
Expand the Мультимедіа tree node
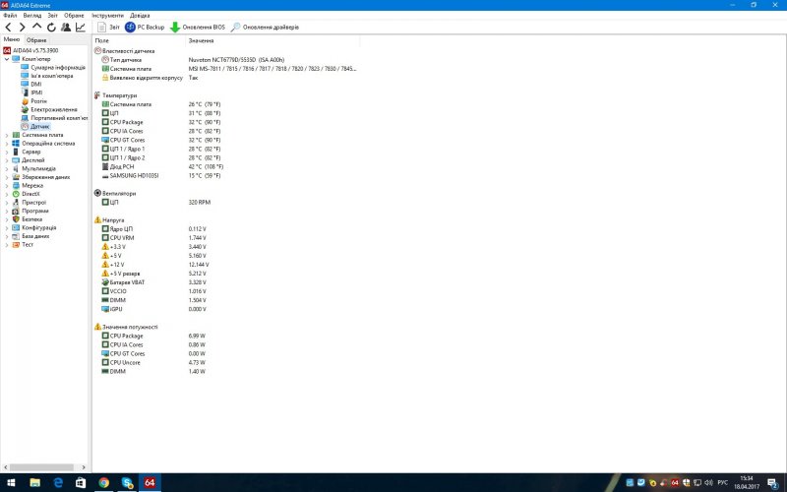[x=7, y=168]
